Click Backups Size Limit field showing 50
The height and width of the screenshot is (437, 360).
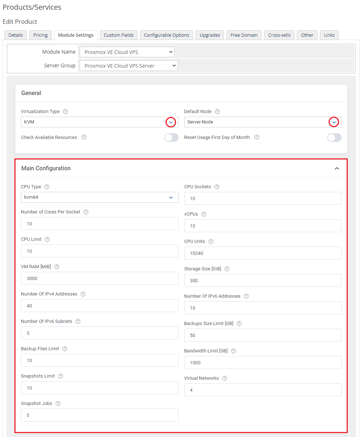coord(263,335)
